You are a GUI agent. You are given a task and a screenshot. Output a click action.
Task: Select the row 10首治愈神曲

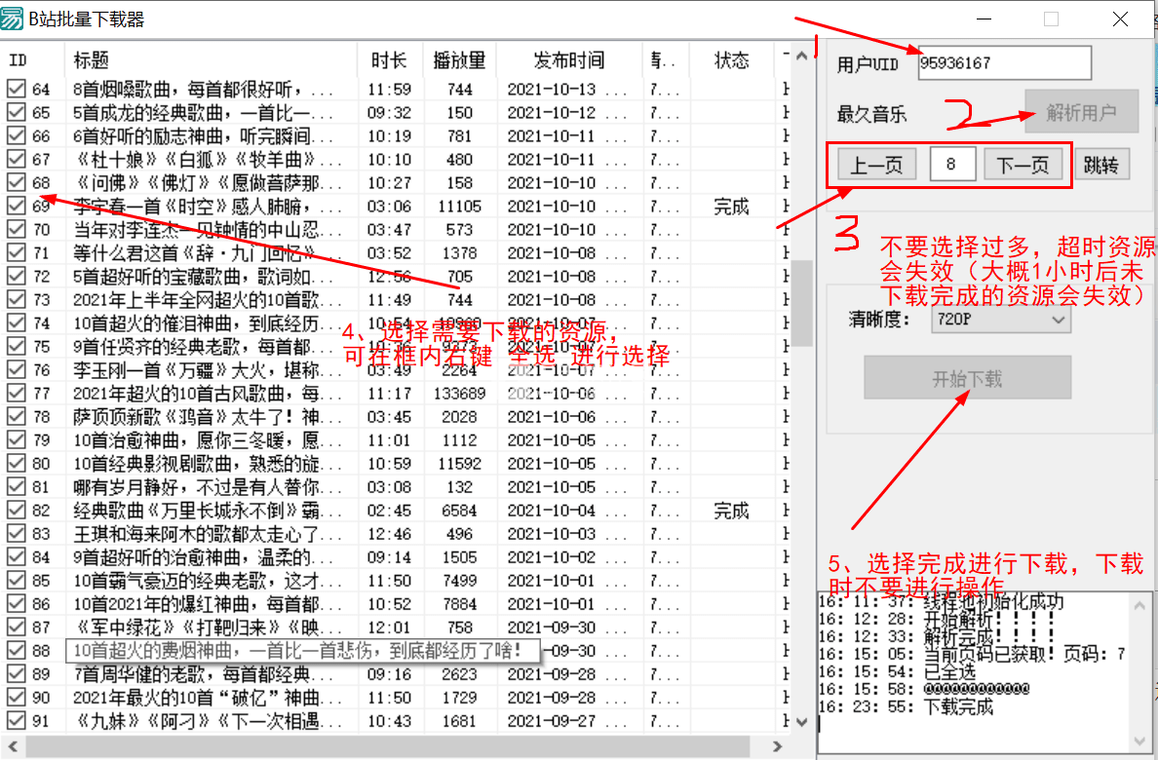(x=395, y=440)
